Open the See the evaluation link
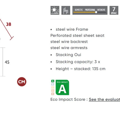Image resolution: width=120 pixels, height=120 pixels. [104, 99]
